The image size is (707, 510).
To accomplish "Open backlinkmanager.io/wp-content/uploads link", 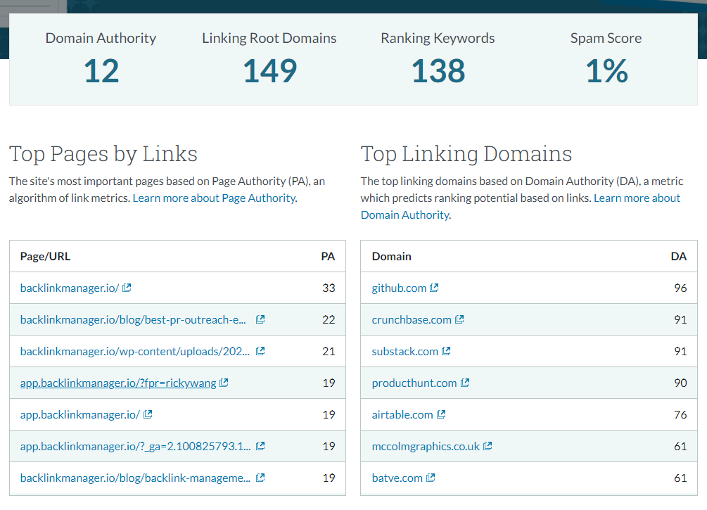I will tap(135, 351).
